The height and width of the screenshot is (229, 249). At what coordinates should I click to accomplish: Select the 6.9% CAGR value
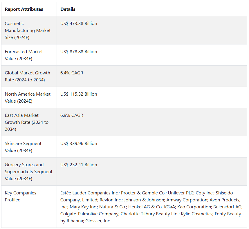[x=72, y=115]
